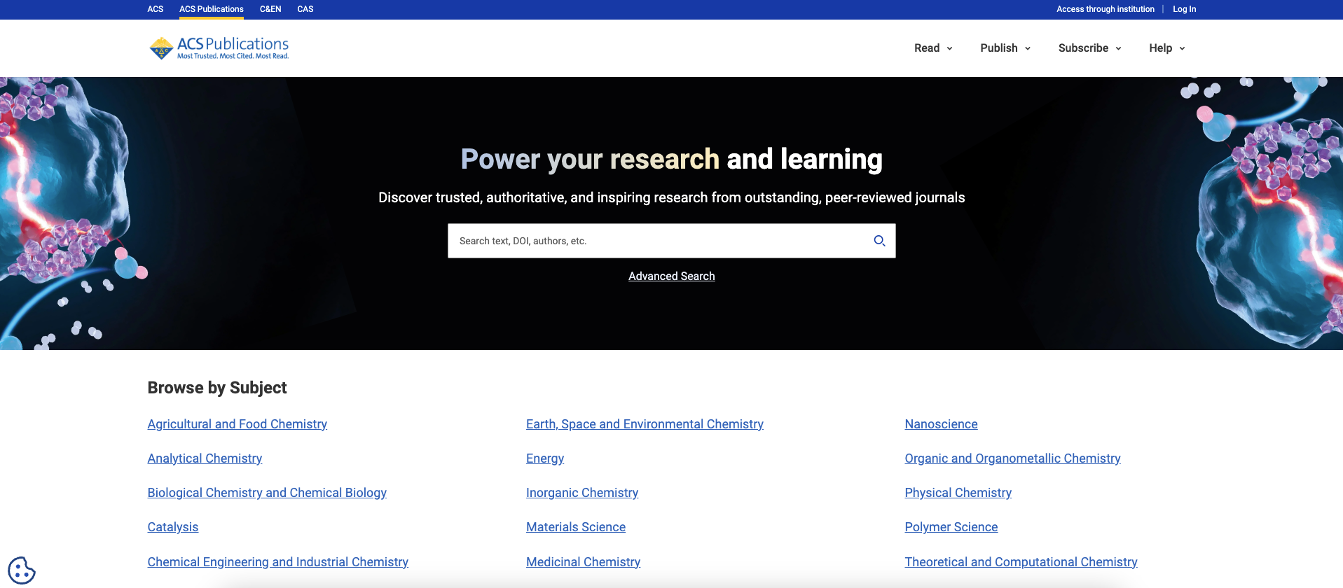
Task: Open Materials Science subject
Action: [576, 527]
